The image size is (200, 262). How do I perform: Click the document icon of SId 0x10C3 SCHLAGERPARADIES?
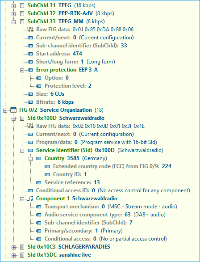coord(22,247)
